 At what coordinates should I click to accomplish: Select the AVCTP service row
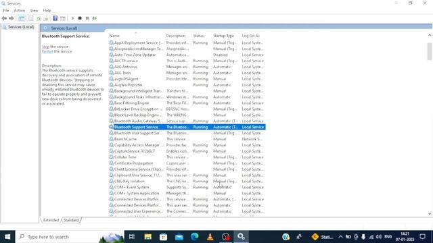(x=187, y=61)
